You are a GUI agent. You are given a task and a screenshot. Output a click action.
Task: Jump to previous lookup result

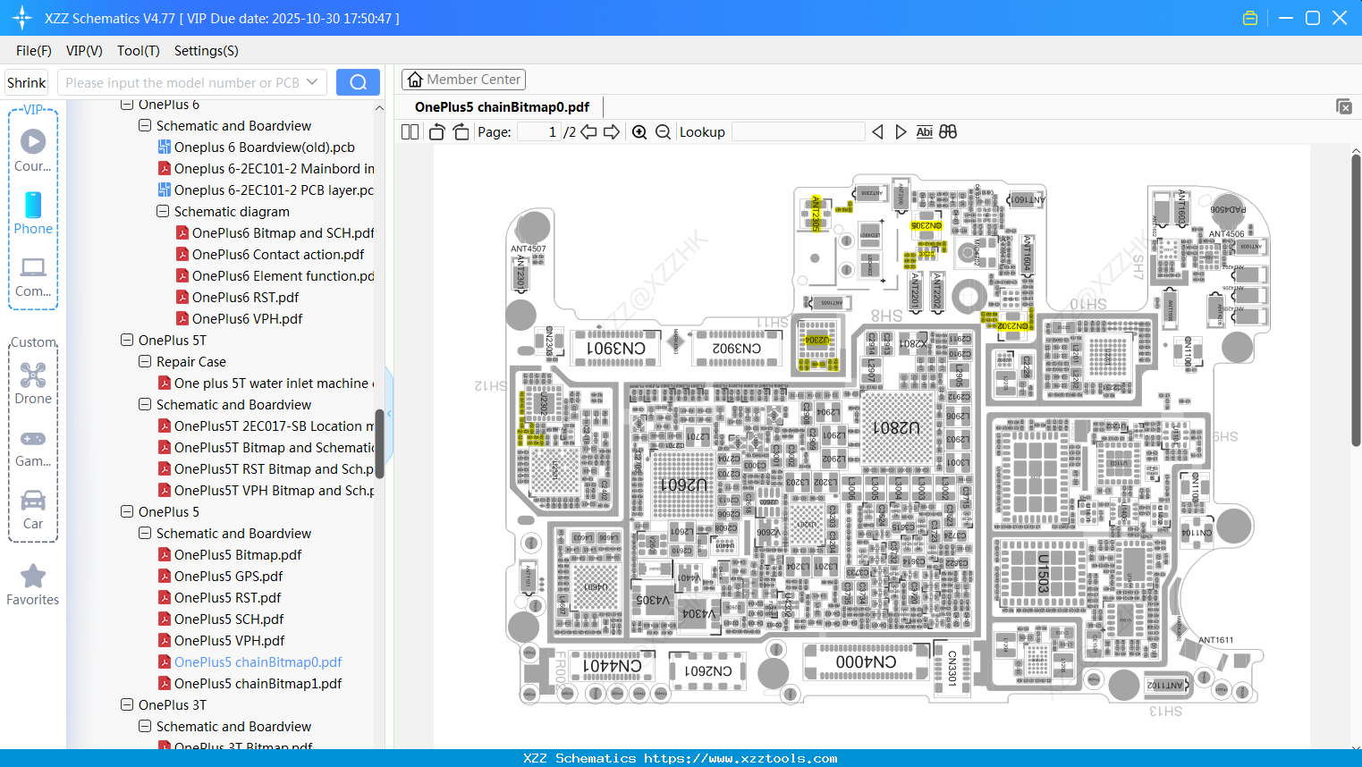click(877, 132)
